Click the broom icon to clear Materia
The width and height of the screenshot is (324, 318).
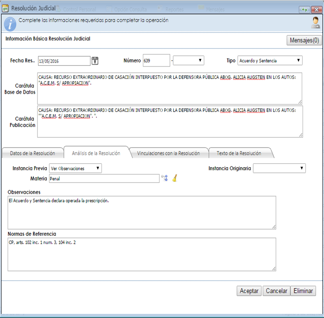[175, 179]
